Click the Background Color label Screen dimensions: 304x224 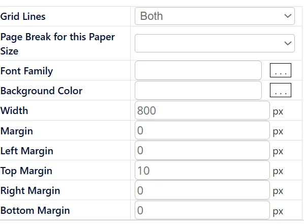click(x=41, y=91)
